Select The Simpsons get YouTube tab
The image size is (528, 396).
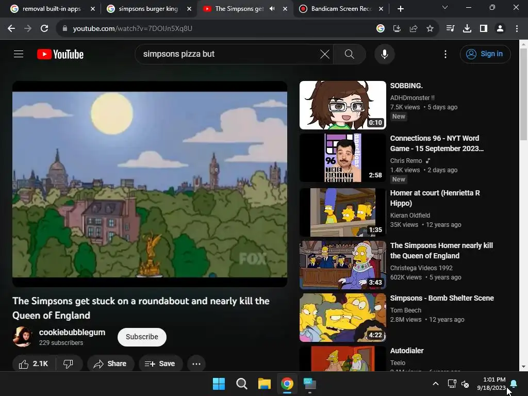tap(239, 9)
